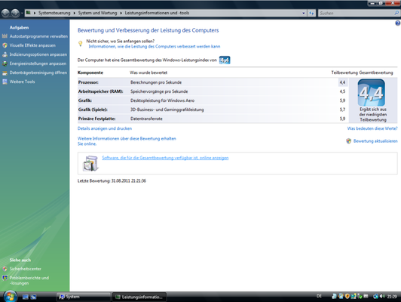This screenshot has height=302, width=401.
Task: Click the disk cleanup icon in the sidebar
Action: [x=5, y=72]
